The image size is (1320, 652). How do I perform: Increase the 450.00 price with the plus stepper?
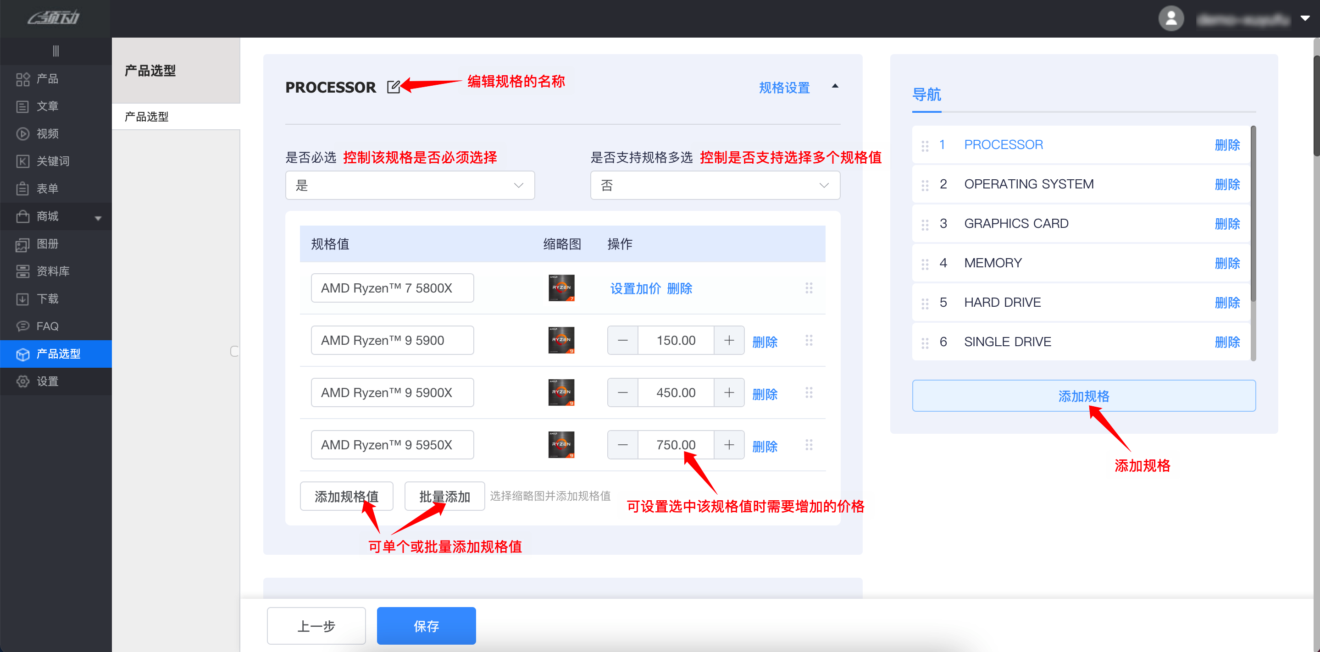pos(729,392)
